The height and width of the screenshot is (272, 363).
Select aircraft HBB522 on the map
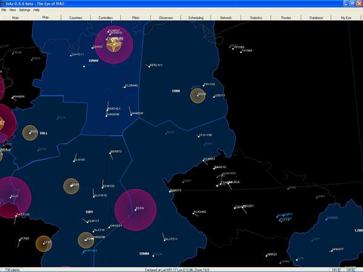click(x=272, y=254)
